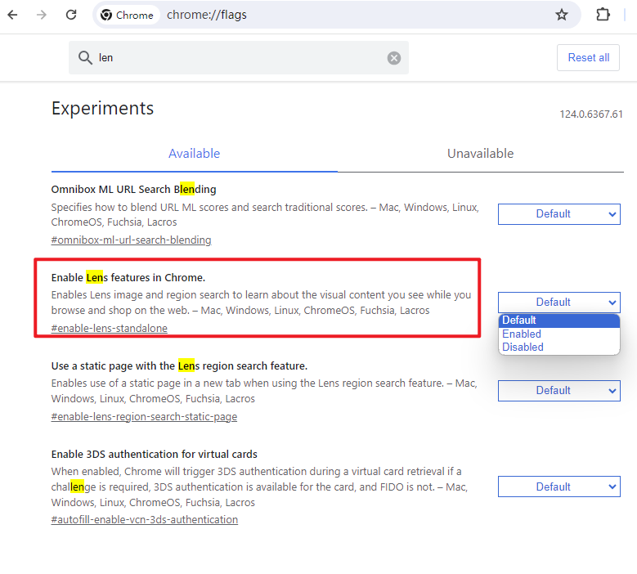The width and height of the screenshot is (637, 574).
Task: Click the browser forward arrow
Action: tap(42, 15)
